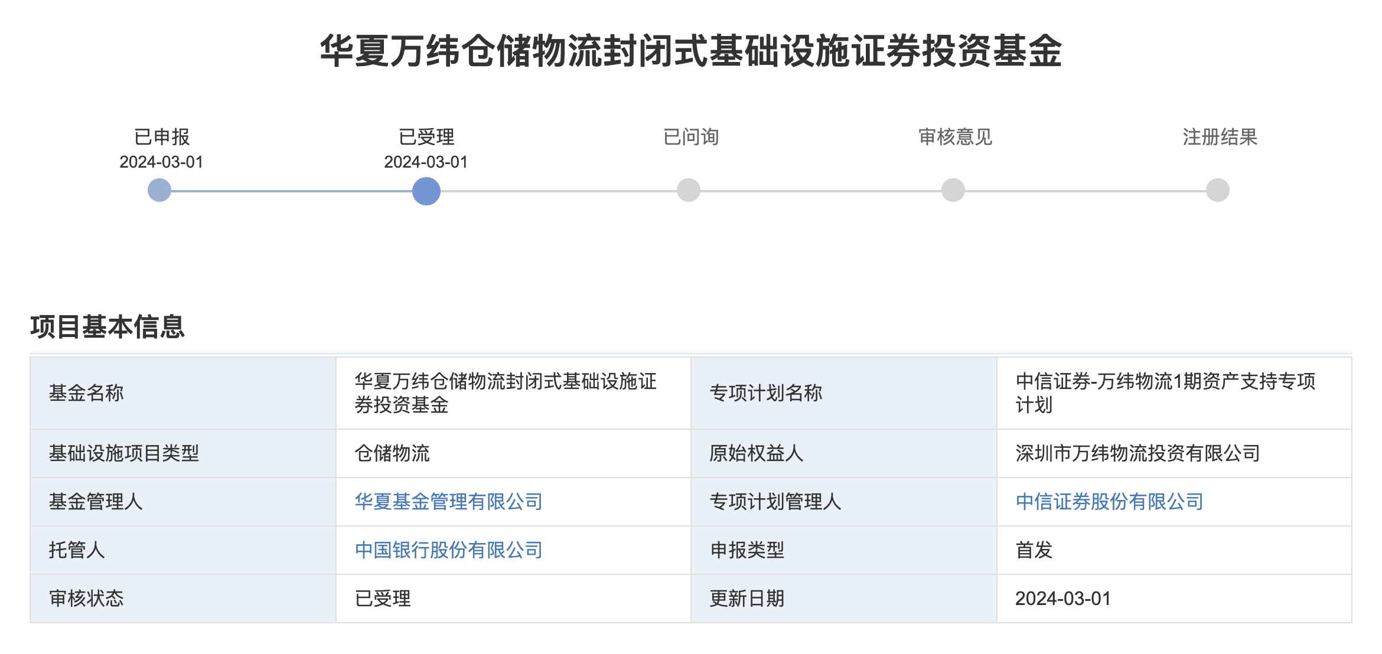The height and width of the screenshot is (654, 1382).
Task: Click the 注册结果 stage label
Action: pyautogui.click(x=1220, y=137)
